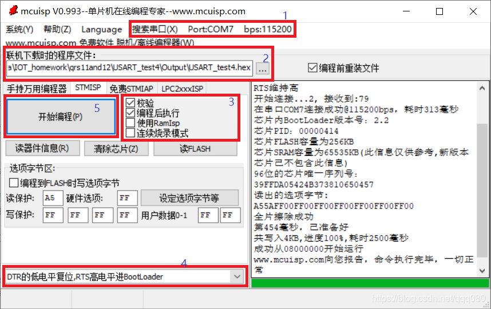The image size is (491, 309).
Task: Click the hex file path input field
Action: pos(130,68)
